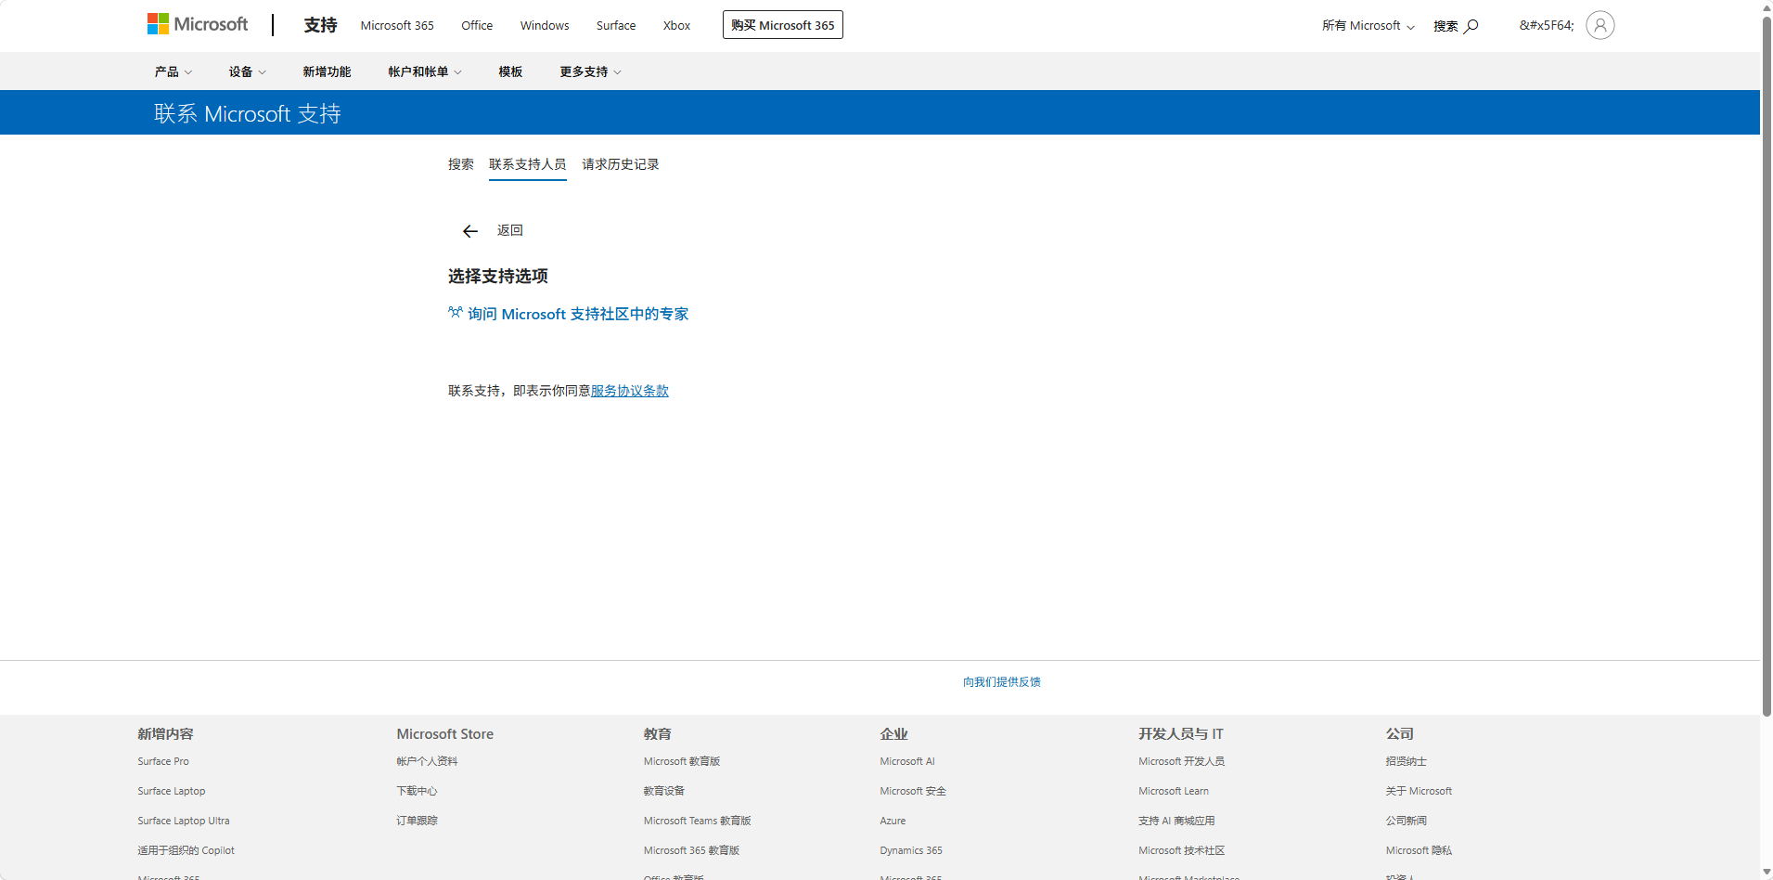Open Xbox in top navigation
The image size is (1773, 880).
pos(676,25)
